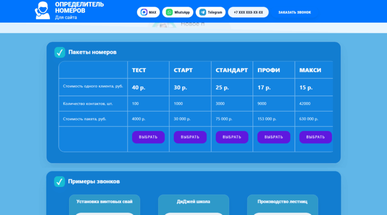Click the Примеры звонков heading
The image size is (387, 215).
[x=94, y=181]
